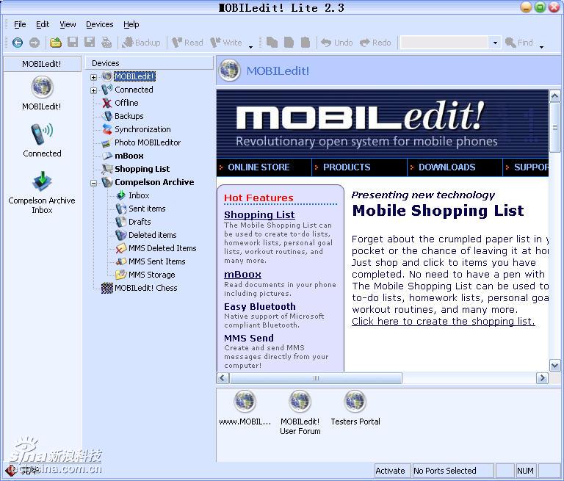The image size is (564, 481).
Task: Expand the MOBILedit! tree node
Action: tap(94, 77)
